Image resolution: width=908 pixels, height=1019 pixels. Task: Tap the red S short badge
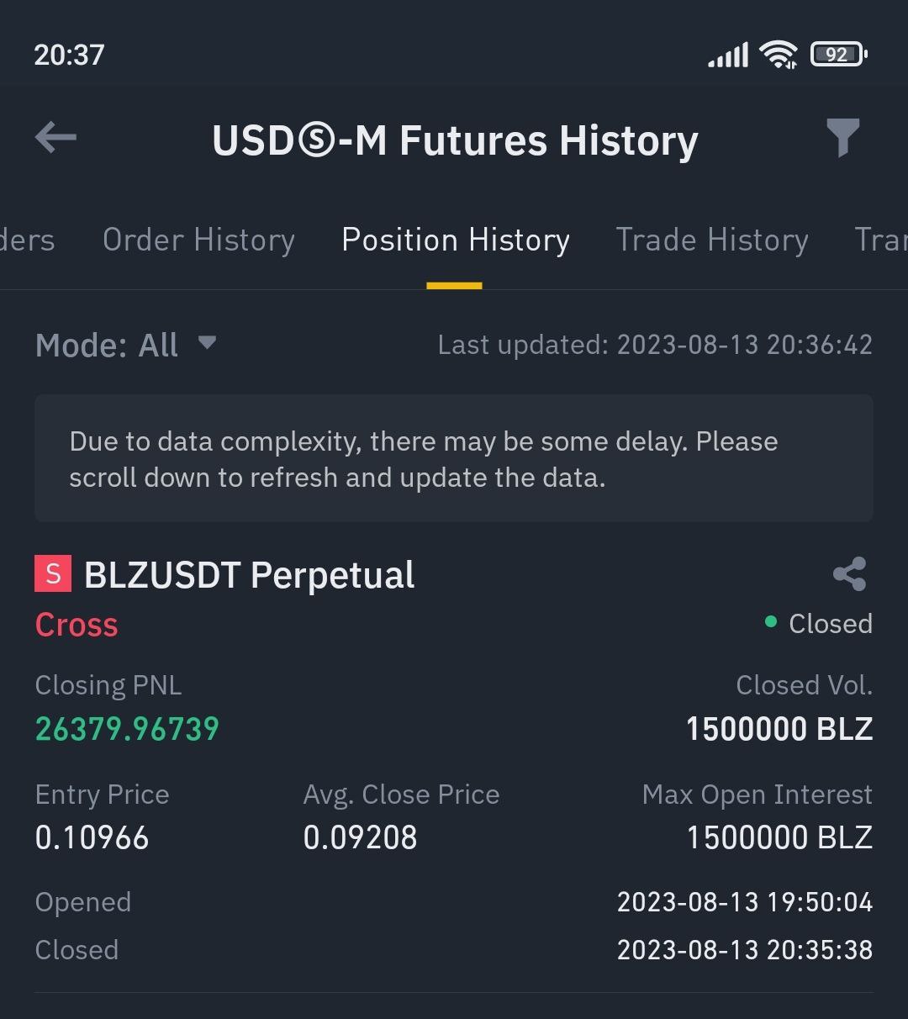(x=53, y=574)
